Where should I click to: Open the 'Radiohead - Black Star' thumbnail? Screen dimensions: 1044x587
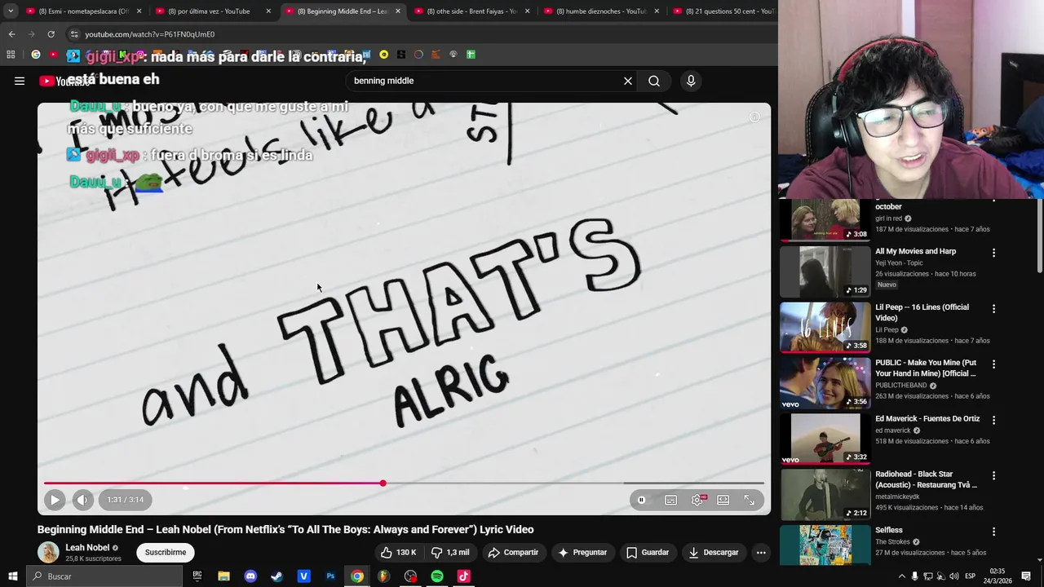click(x=825, y=494)
